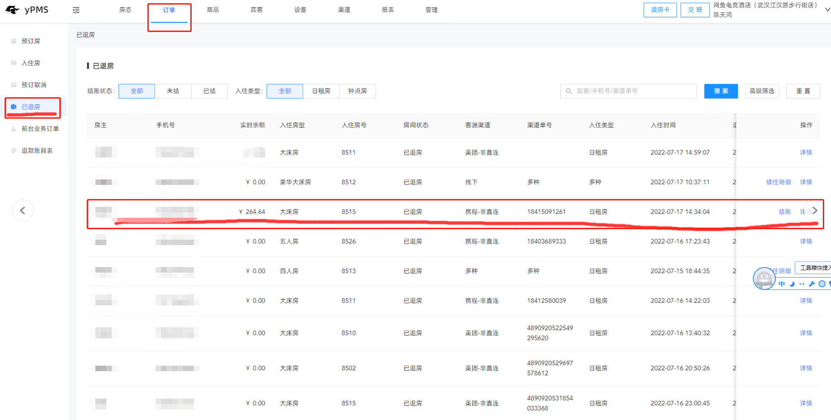Open the 退款账目表 sidebar item
Screen dimensions: 831x420
pos(37,151)
